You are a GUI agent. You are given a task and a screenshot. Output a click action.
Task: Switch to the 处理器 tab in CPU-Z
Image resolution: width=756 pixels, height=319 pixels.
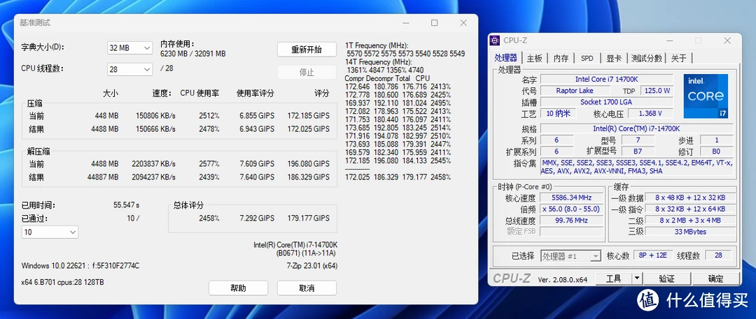click(505, 58)
